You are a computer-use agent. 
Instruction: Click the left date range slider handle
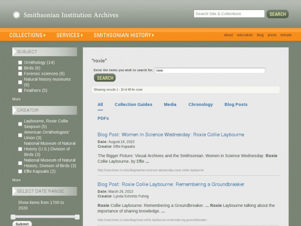tap(13, 217)
